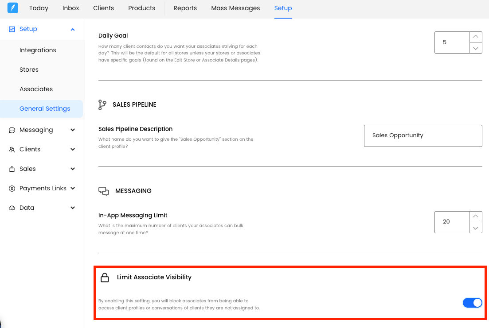Decrease the In-App Messaging Limit with down arrow

(x=476, y=228)
